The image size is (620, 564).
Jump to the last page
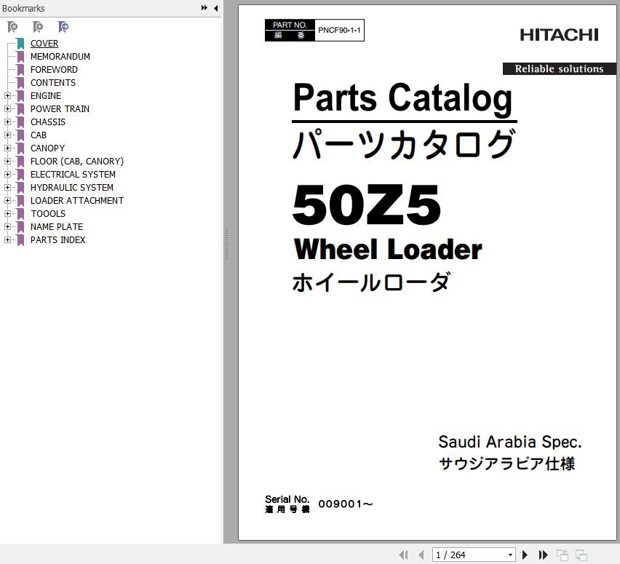pos(544,555)
